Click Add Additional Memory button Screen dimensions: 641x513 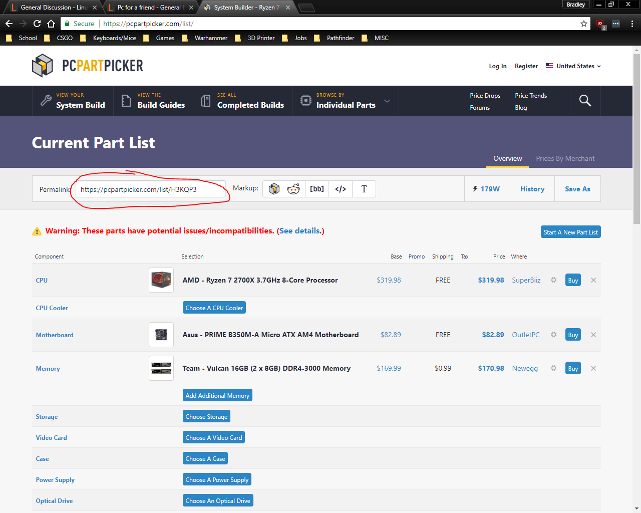(217, 395)
